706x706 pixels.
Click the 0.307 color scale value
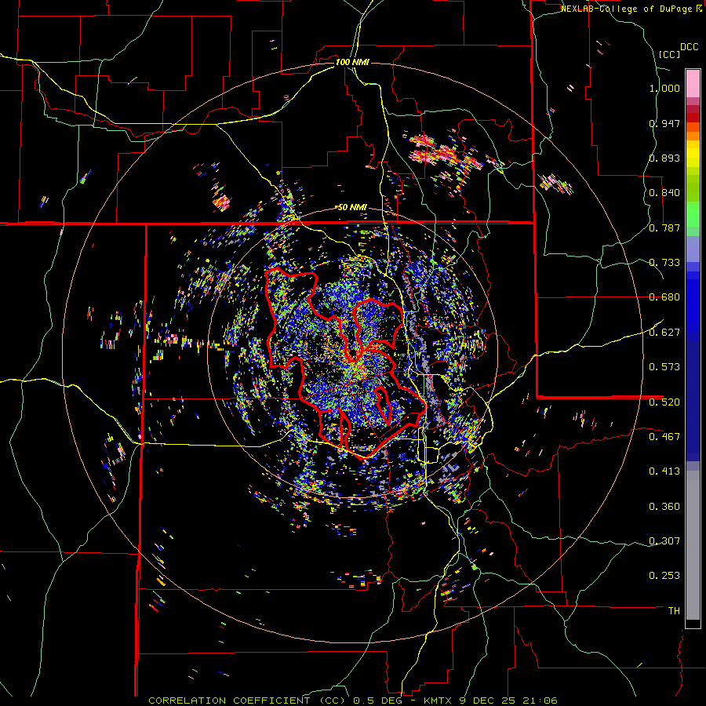[x=664, y=540]
